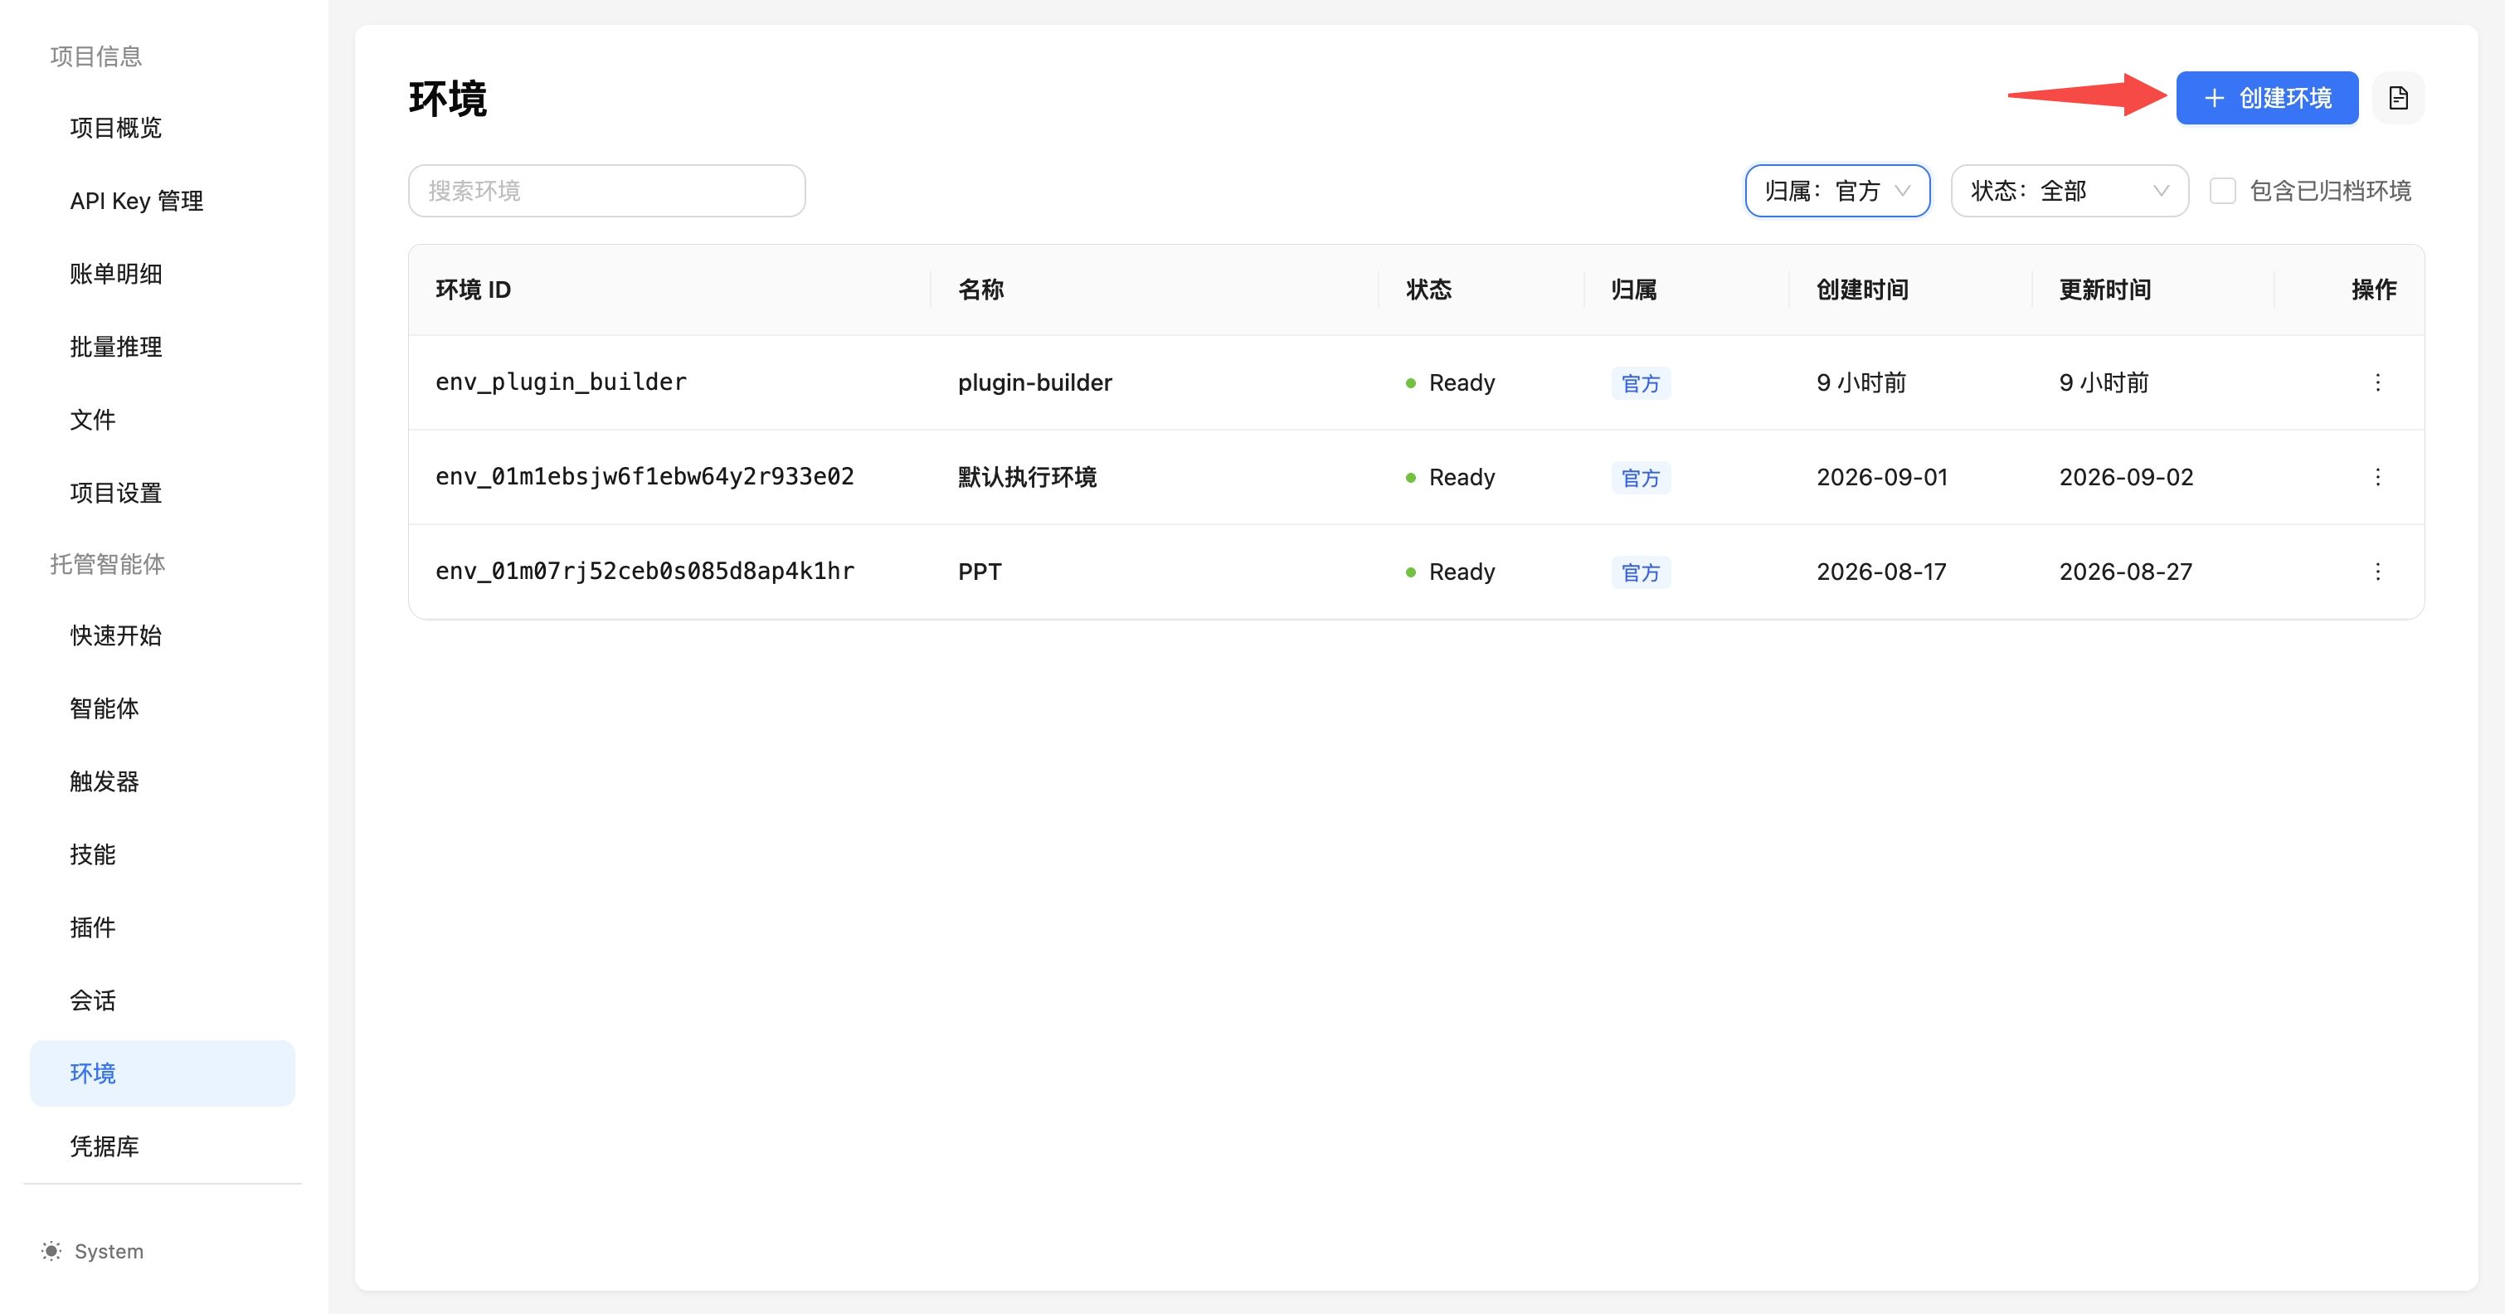Open 批量推理 in sidebar

click(163, 346)
